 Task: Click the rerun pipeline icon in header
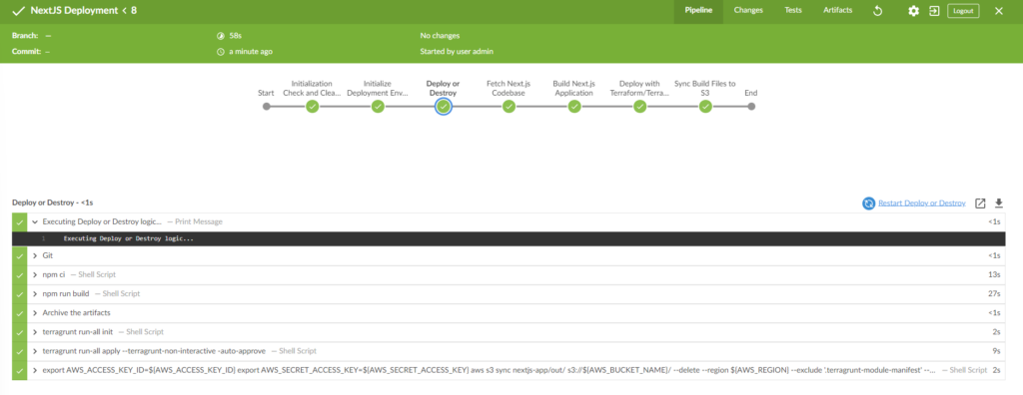tap(877, 11)
